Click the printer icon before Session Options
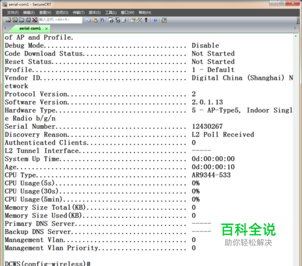 [x=124, y=20]
